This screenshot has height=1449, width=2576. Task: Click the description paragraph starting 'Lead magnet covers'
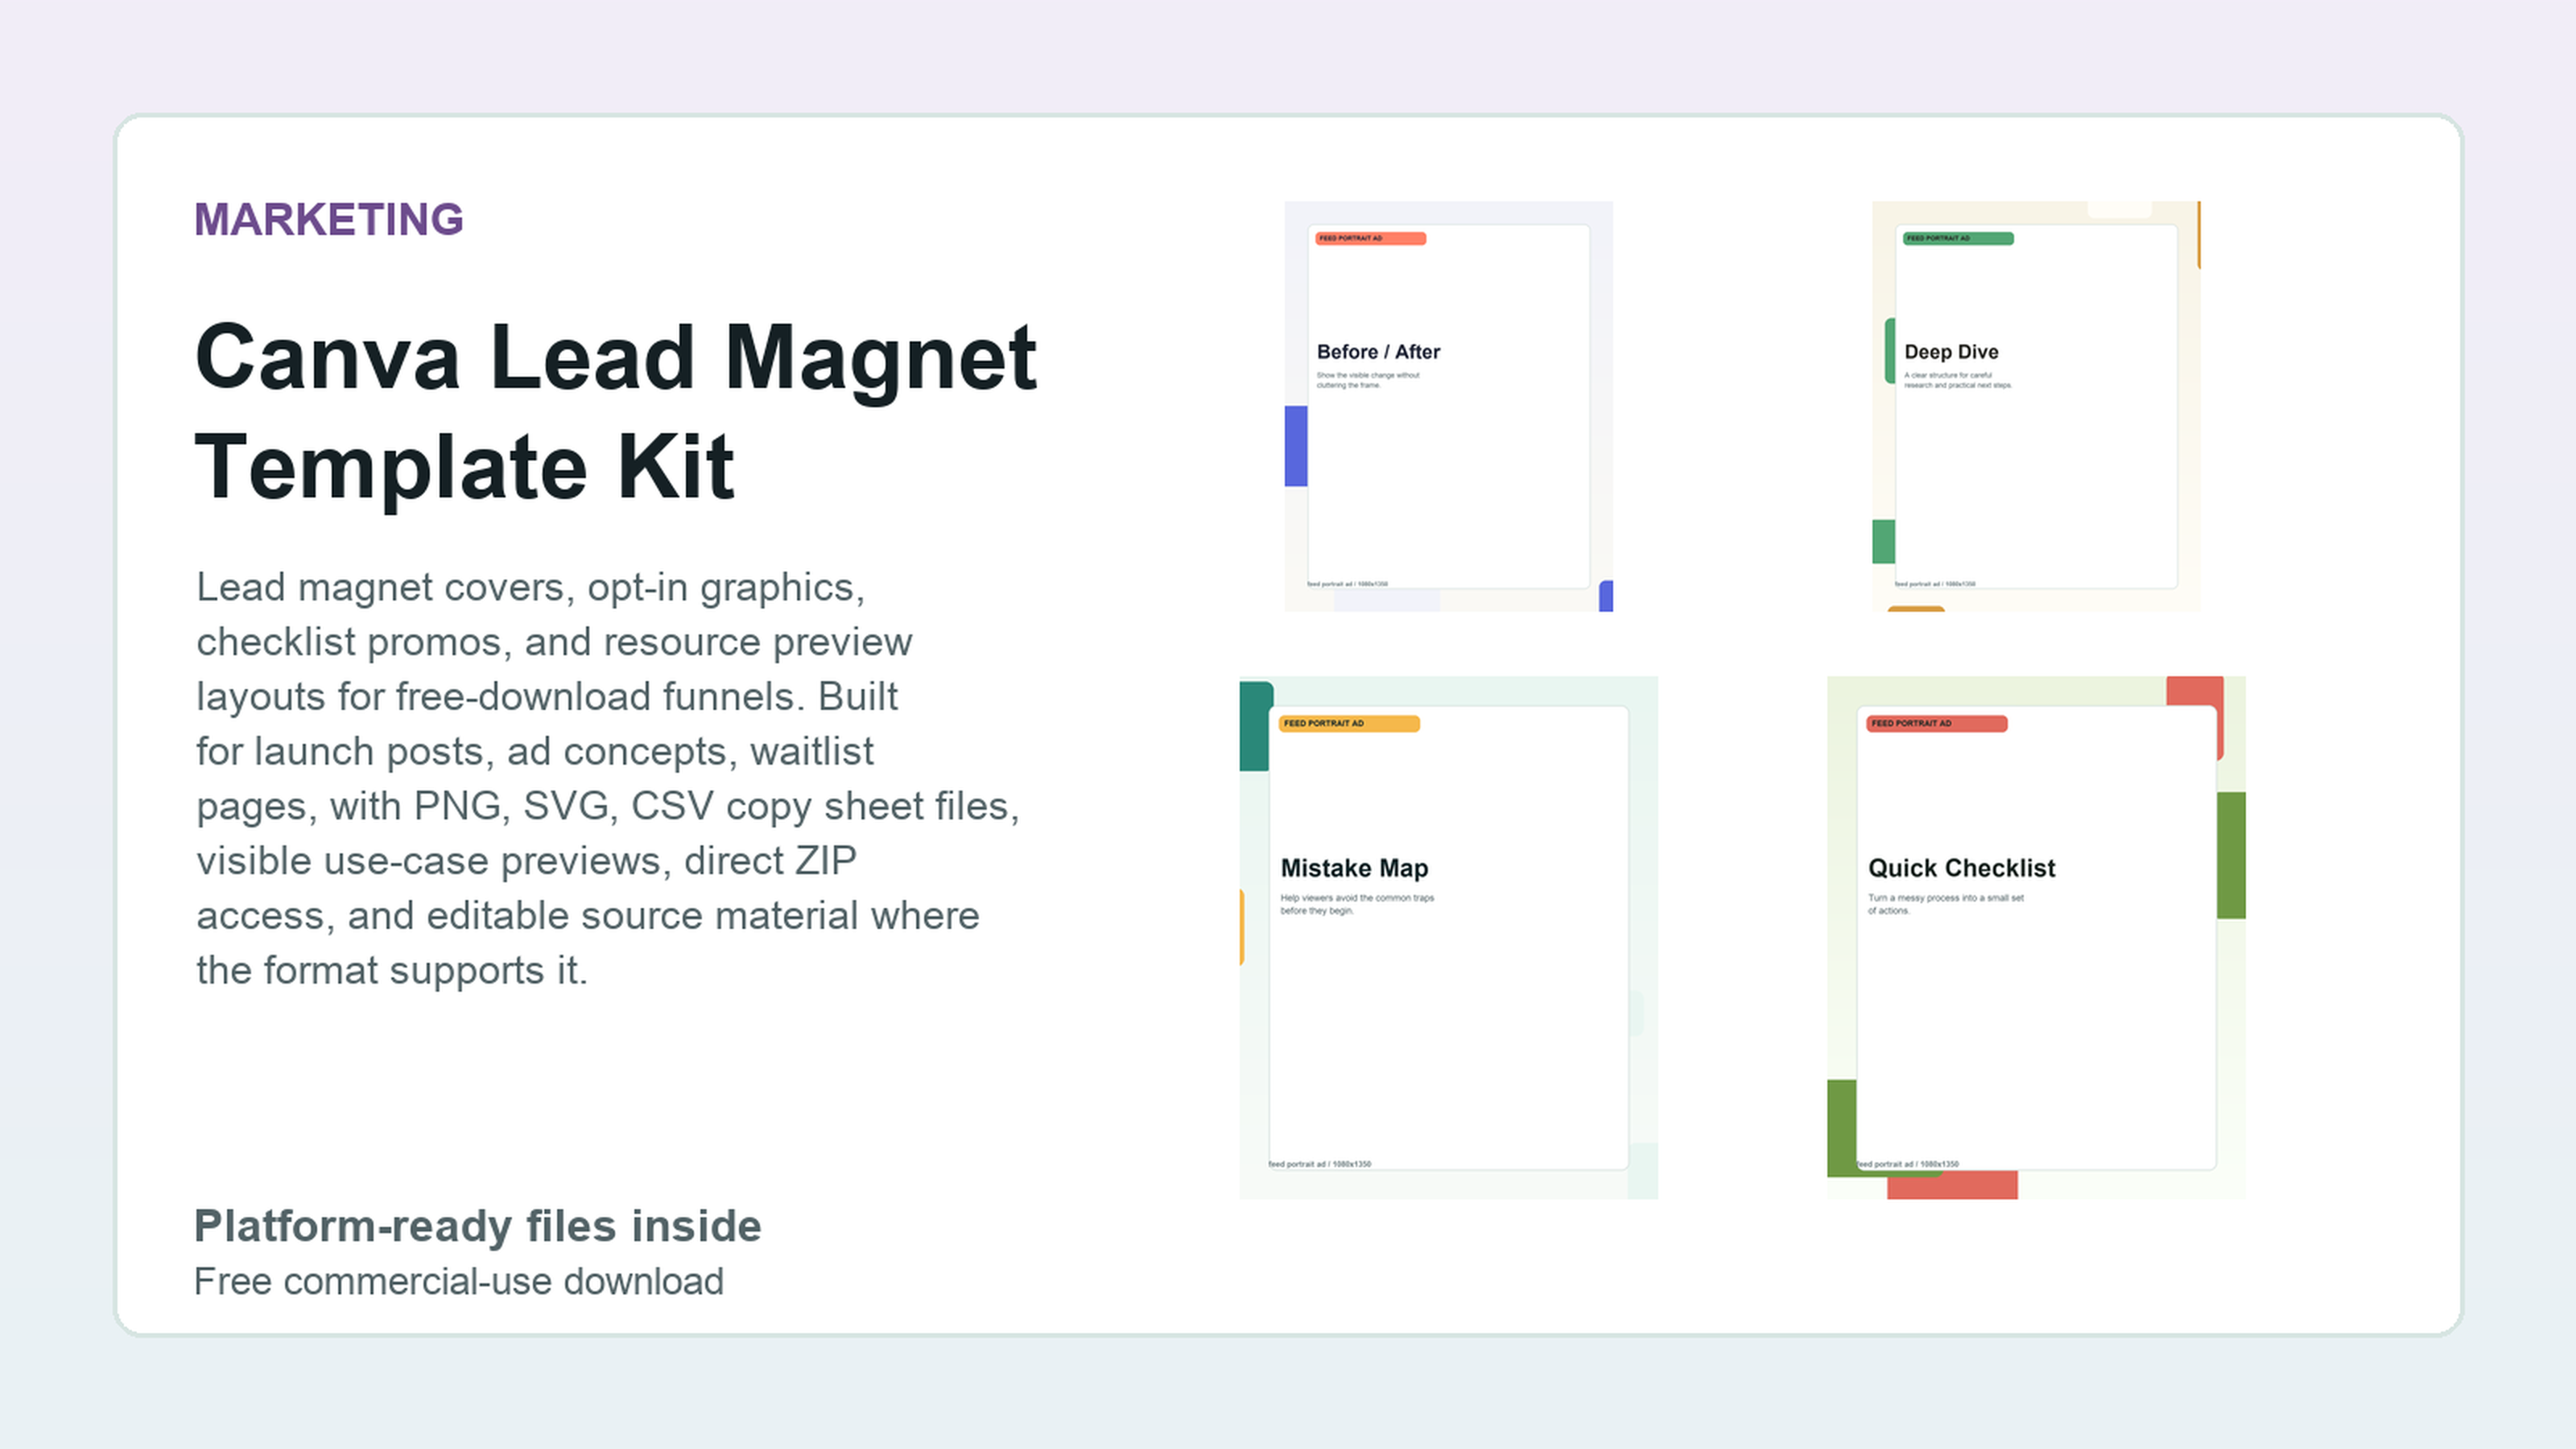[x=607, y=778]
